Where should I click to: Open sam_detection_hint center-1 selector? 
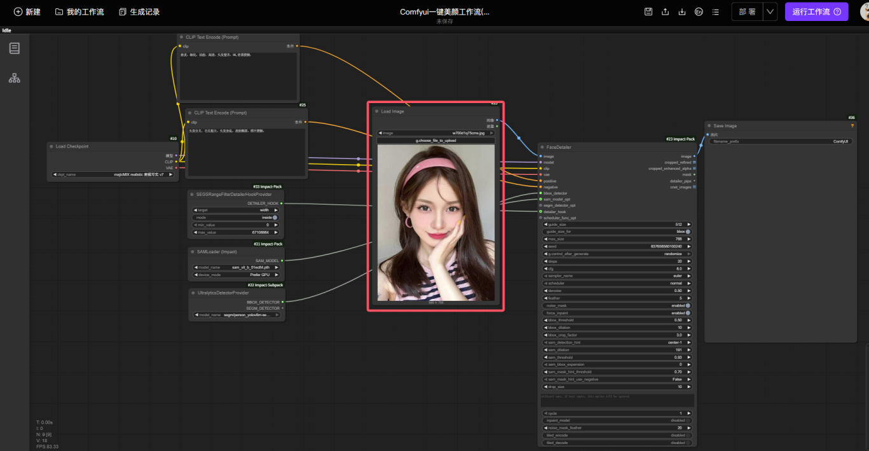point(616,342)
